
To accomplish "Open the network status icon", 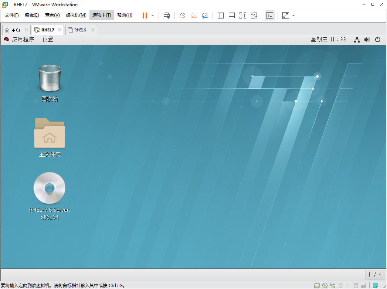I will (x=357, y=40).
